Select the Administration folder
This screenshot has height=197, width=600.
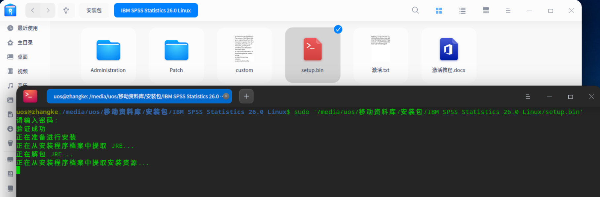coord(108,55)
